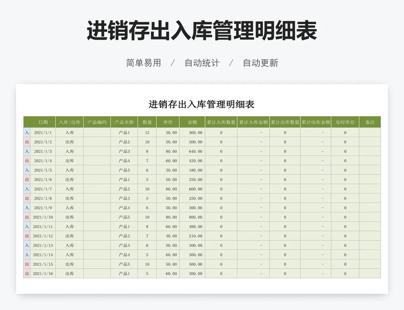Click the large page title 进销存出入库管理明细表
The image size is (404, 310).
201,31
